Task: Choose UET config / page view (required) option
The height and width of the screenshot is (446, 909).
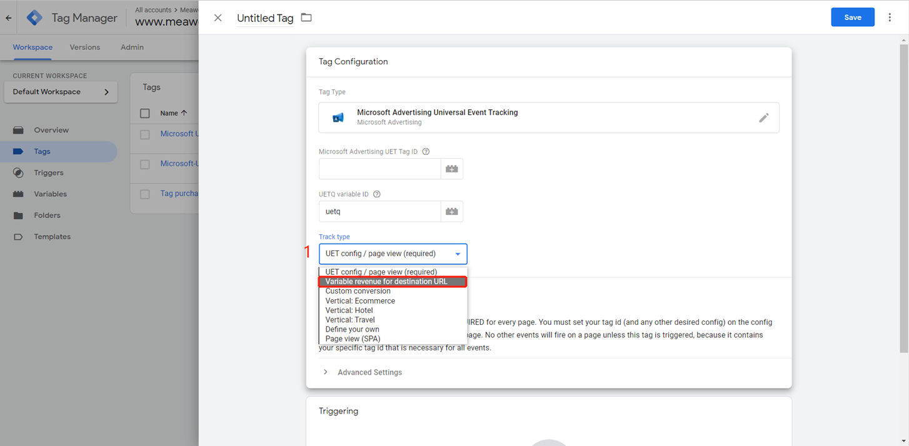Action: point(393,272)
